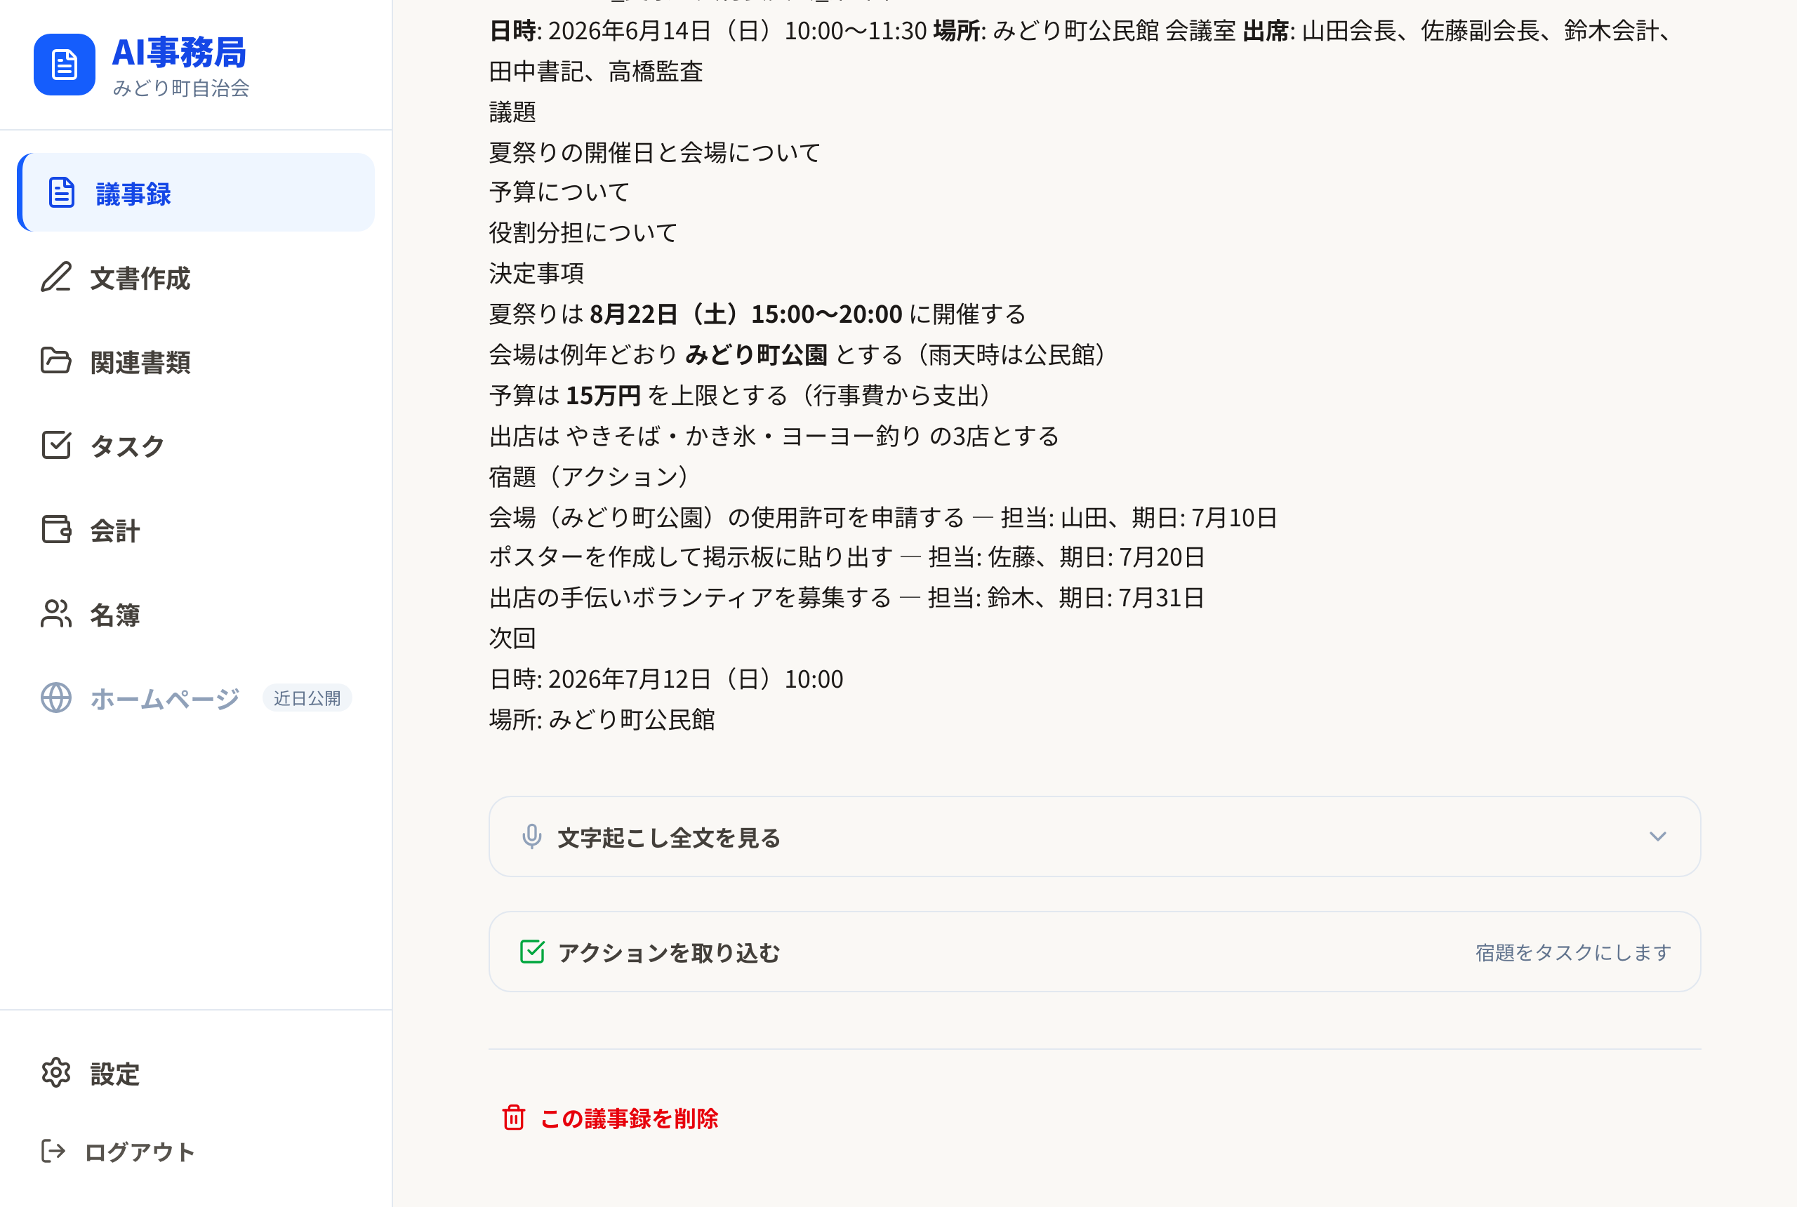Click the volunteer action line 担当: 鈴木
This screenshot has width=1797, height=1207.
pyautogui.click(x=847, y=598)
